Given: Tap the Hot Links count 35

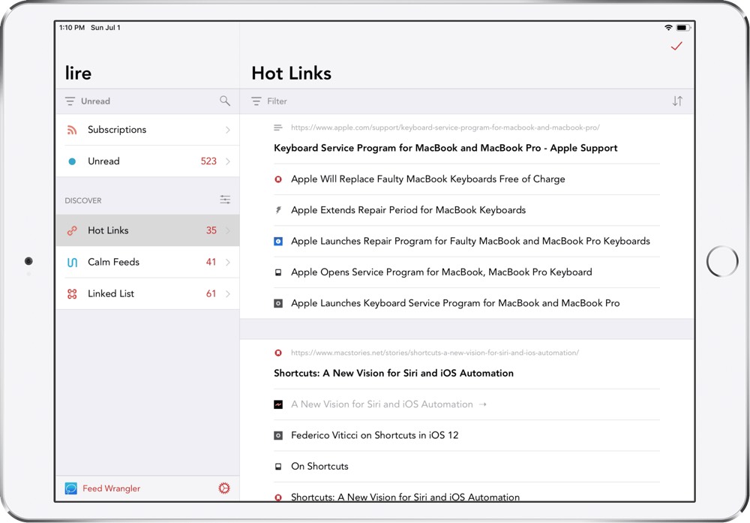Looking at the screenshot, I should (211, 230).
